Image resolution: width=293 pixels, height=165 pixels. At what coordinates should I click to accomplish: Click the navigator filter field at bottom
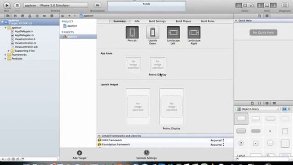pos(39,159)
